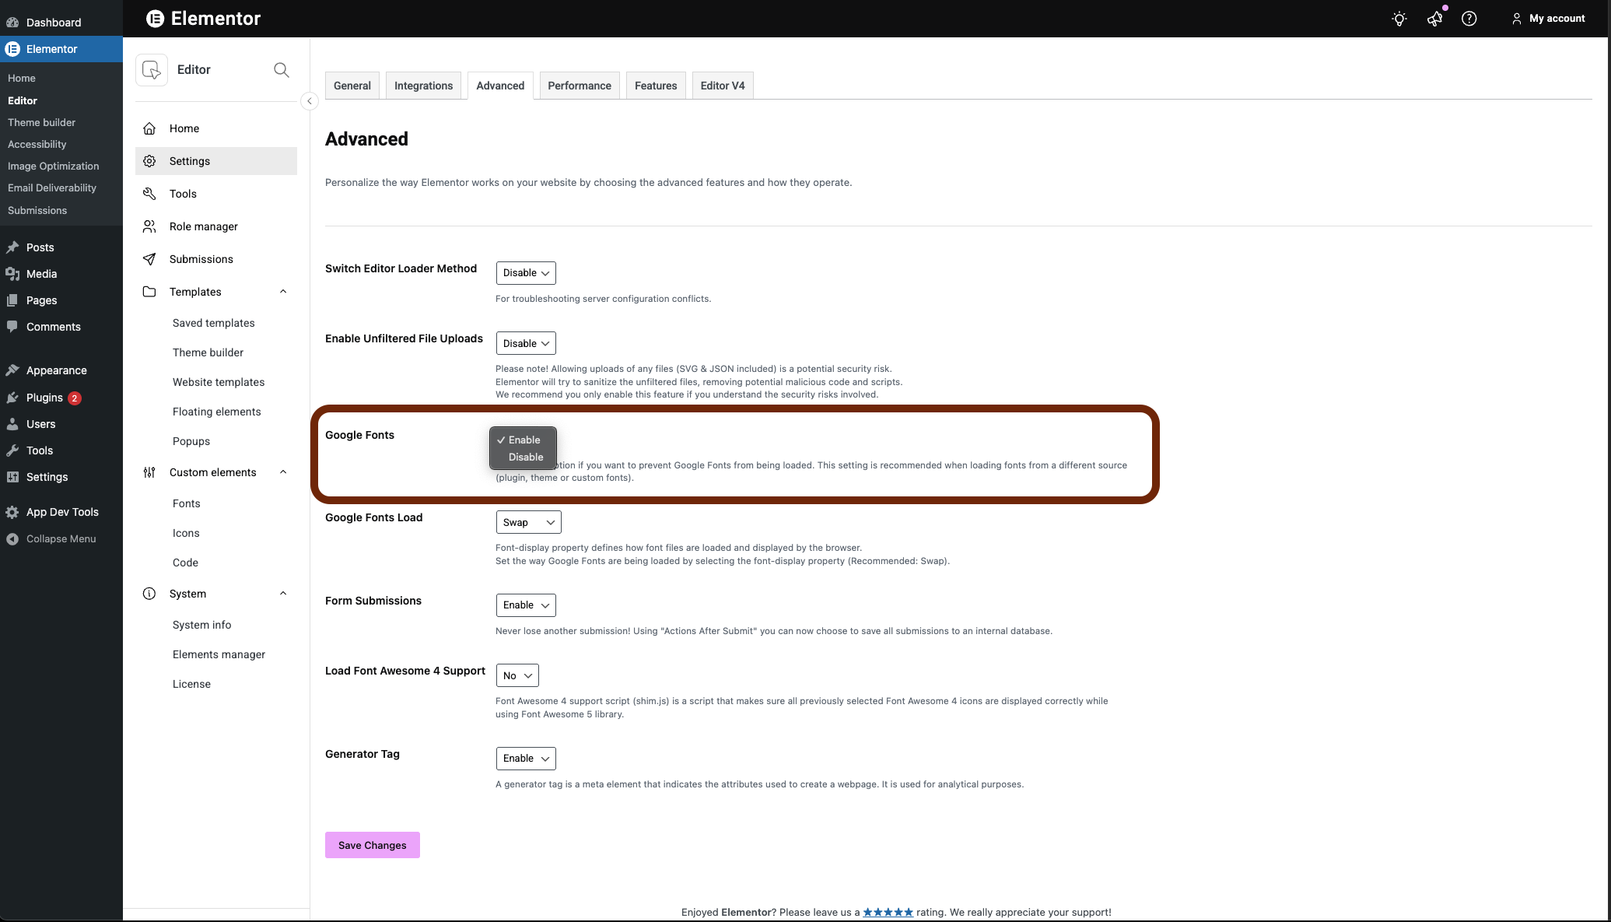Click the lightbulb icon in top bar
The width and height of the screenshot is (1611, 922).
[1399, 19]
